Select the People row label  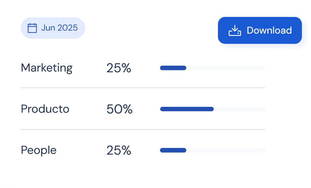tap(39, 150)
